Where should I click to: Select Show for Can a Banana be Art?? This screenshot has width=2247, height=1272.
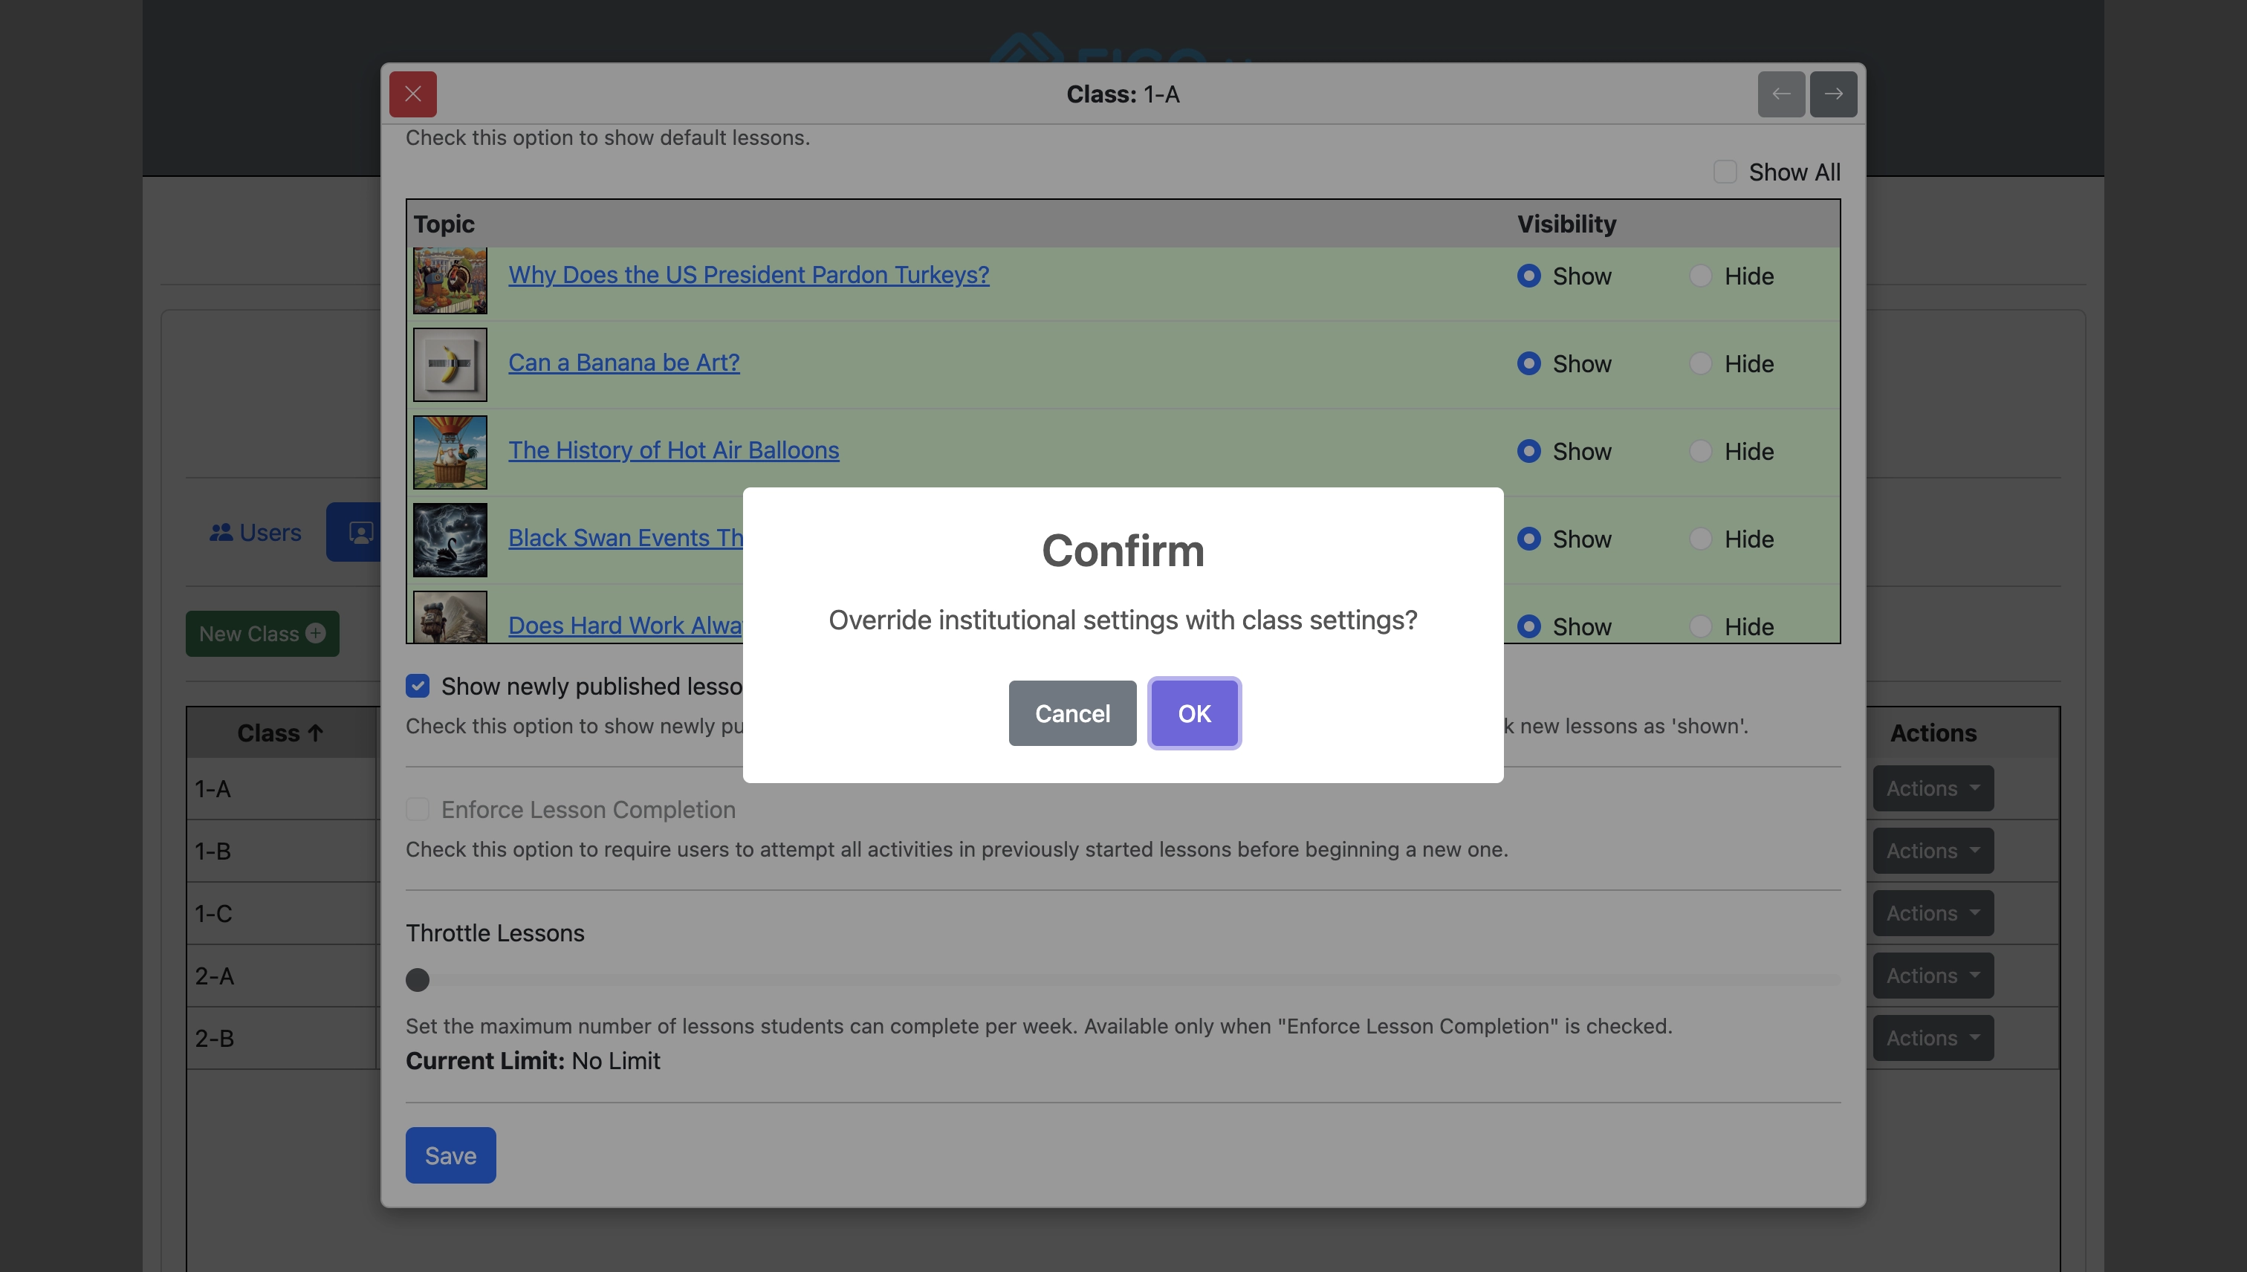(x=1529, y=363)
